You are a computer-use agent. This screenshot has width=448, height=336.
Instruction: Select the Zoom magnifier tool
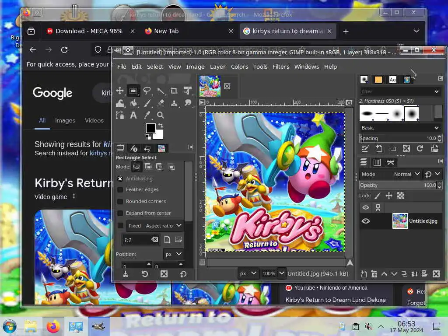[161, 115]
